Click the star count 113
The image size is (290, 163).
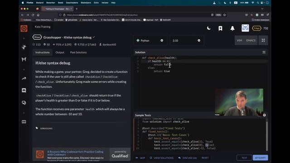37,44
